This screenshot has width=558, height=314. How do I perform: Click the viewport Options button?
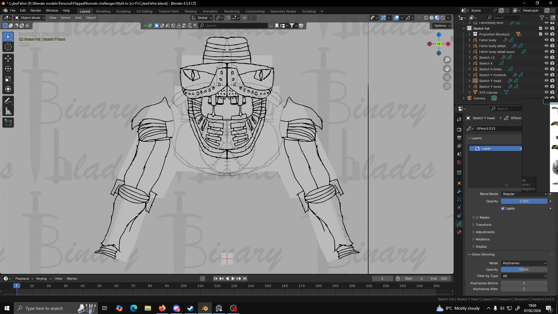click(x=442, y=26)
